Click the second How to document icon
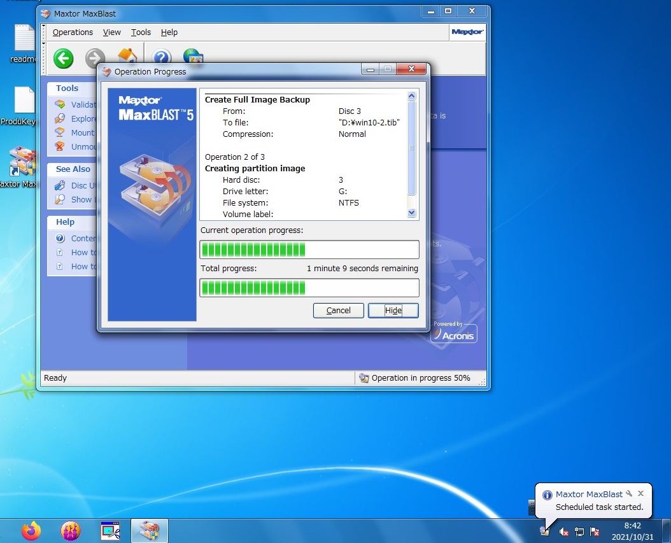 (x=60, y=267)
